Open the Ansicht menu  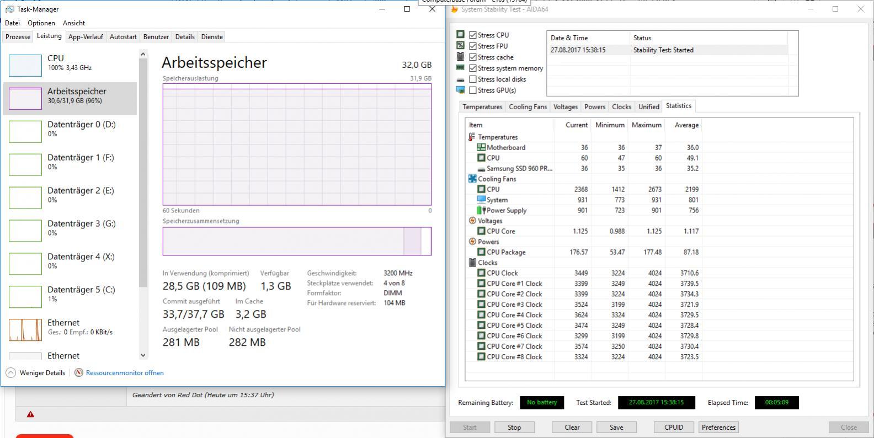[74, 23]
